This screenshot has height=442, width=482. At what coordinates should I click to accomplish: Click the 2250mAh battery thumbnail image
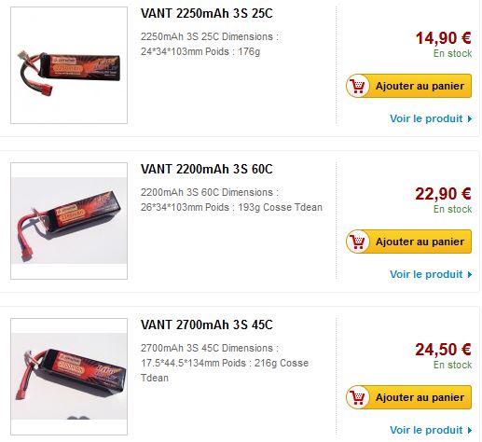click(x=69, y=65)
